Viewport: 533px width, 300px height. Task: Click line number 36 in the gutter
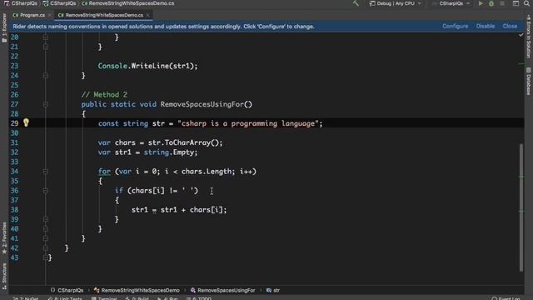[14, 191]
